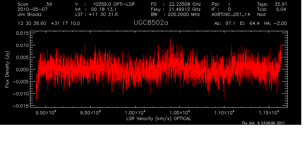Click the Nod procedure label
307x156 pixels.
coord(261,14)
